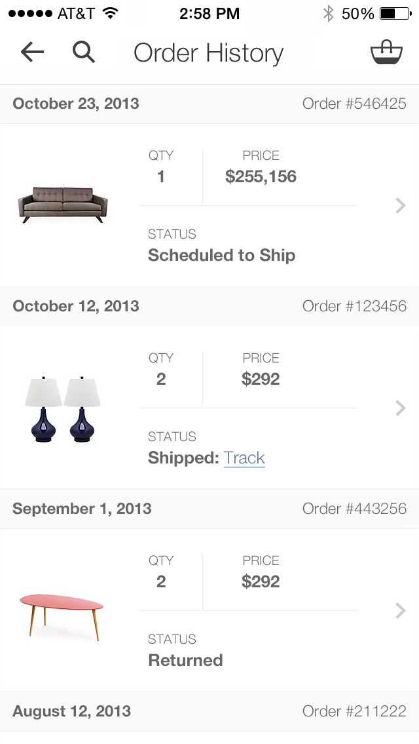The image size is (419, 744).
Task: Select Order #123456 header
Action: 354,306
